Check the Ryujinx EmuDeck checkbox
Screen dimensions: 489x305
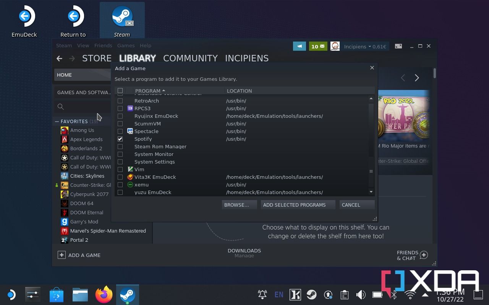pyautogui.click(x=120, y=116)
